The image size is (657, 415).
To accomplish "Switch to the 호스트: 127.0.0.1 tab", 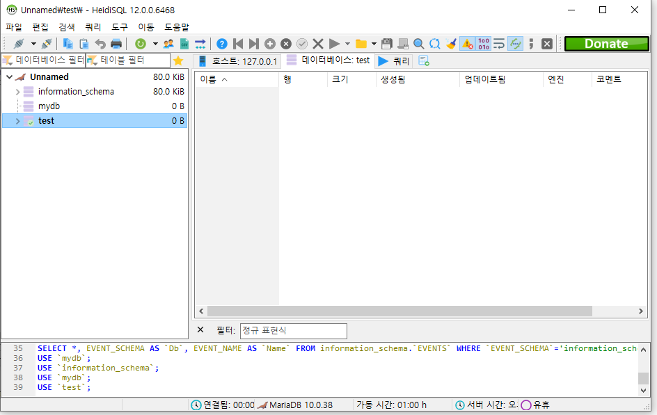I will 237,61.
